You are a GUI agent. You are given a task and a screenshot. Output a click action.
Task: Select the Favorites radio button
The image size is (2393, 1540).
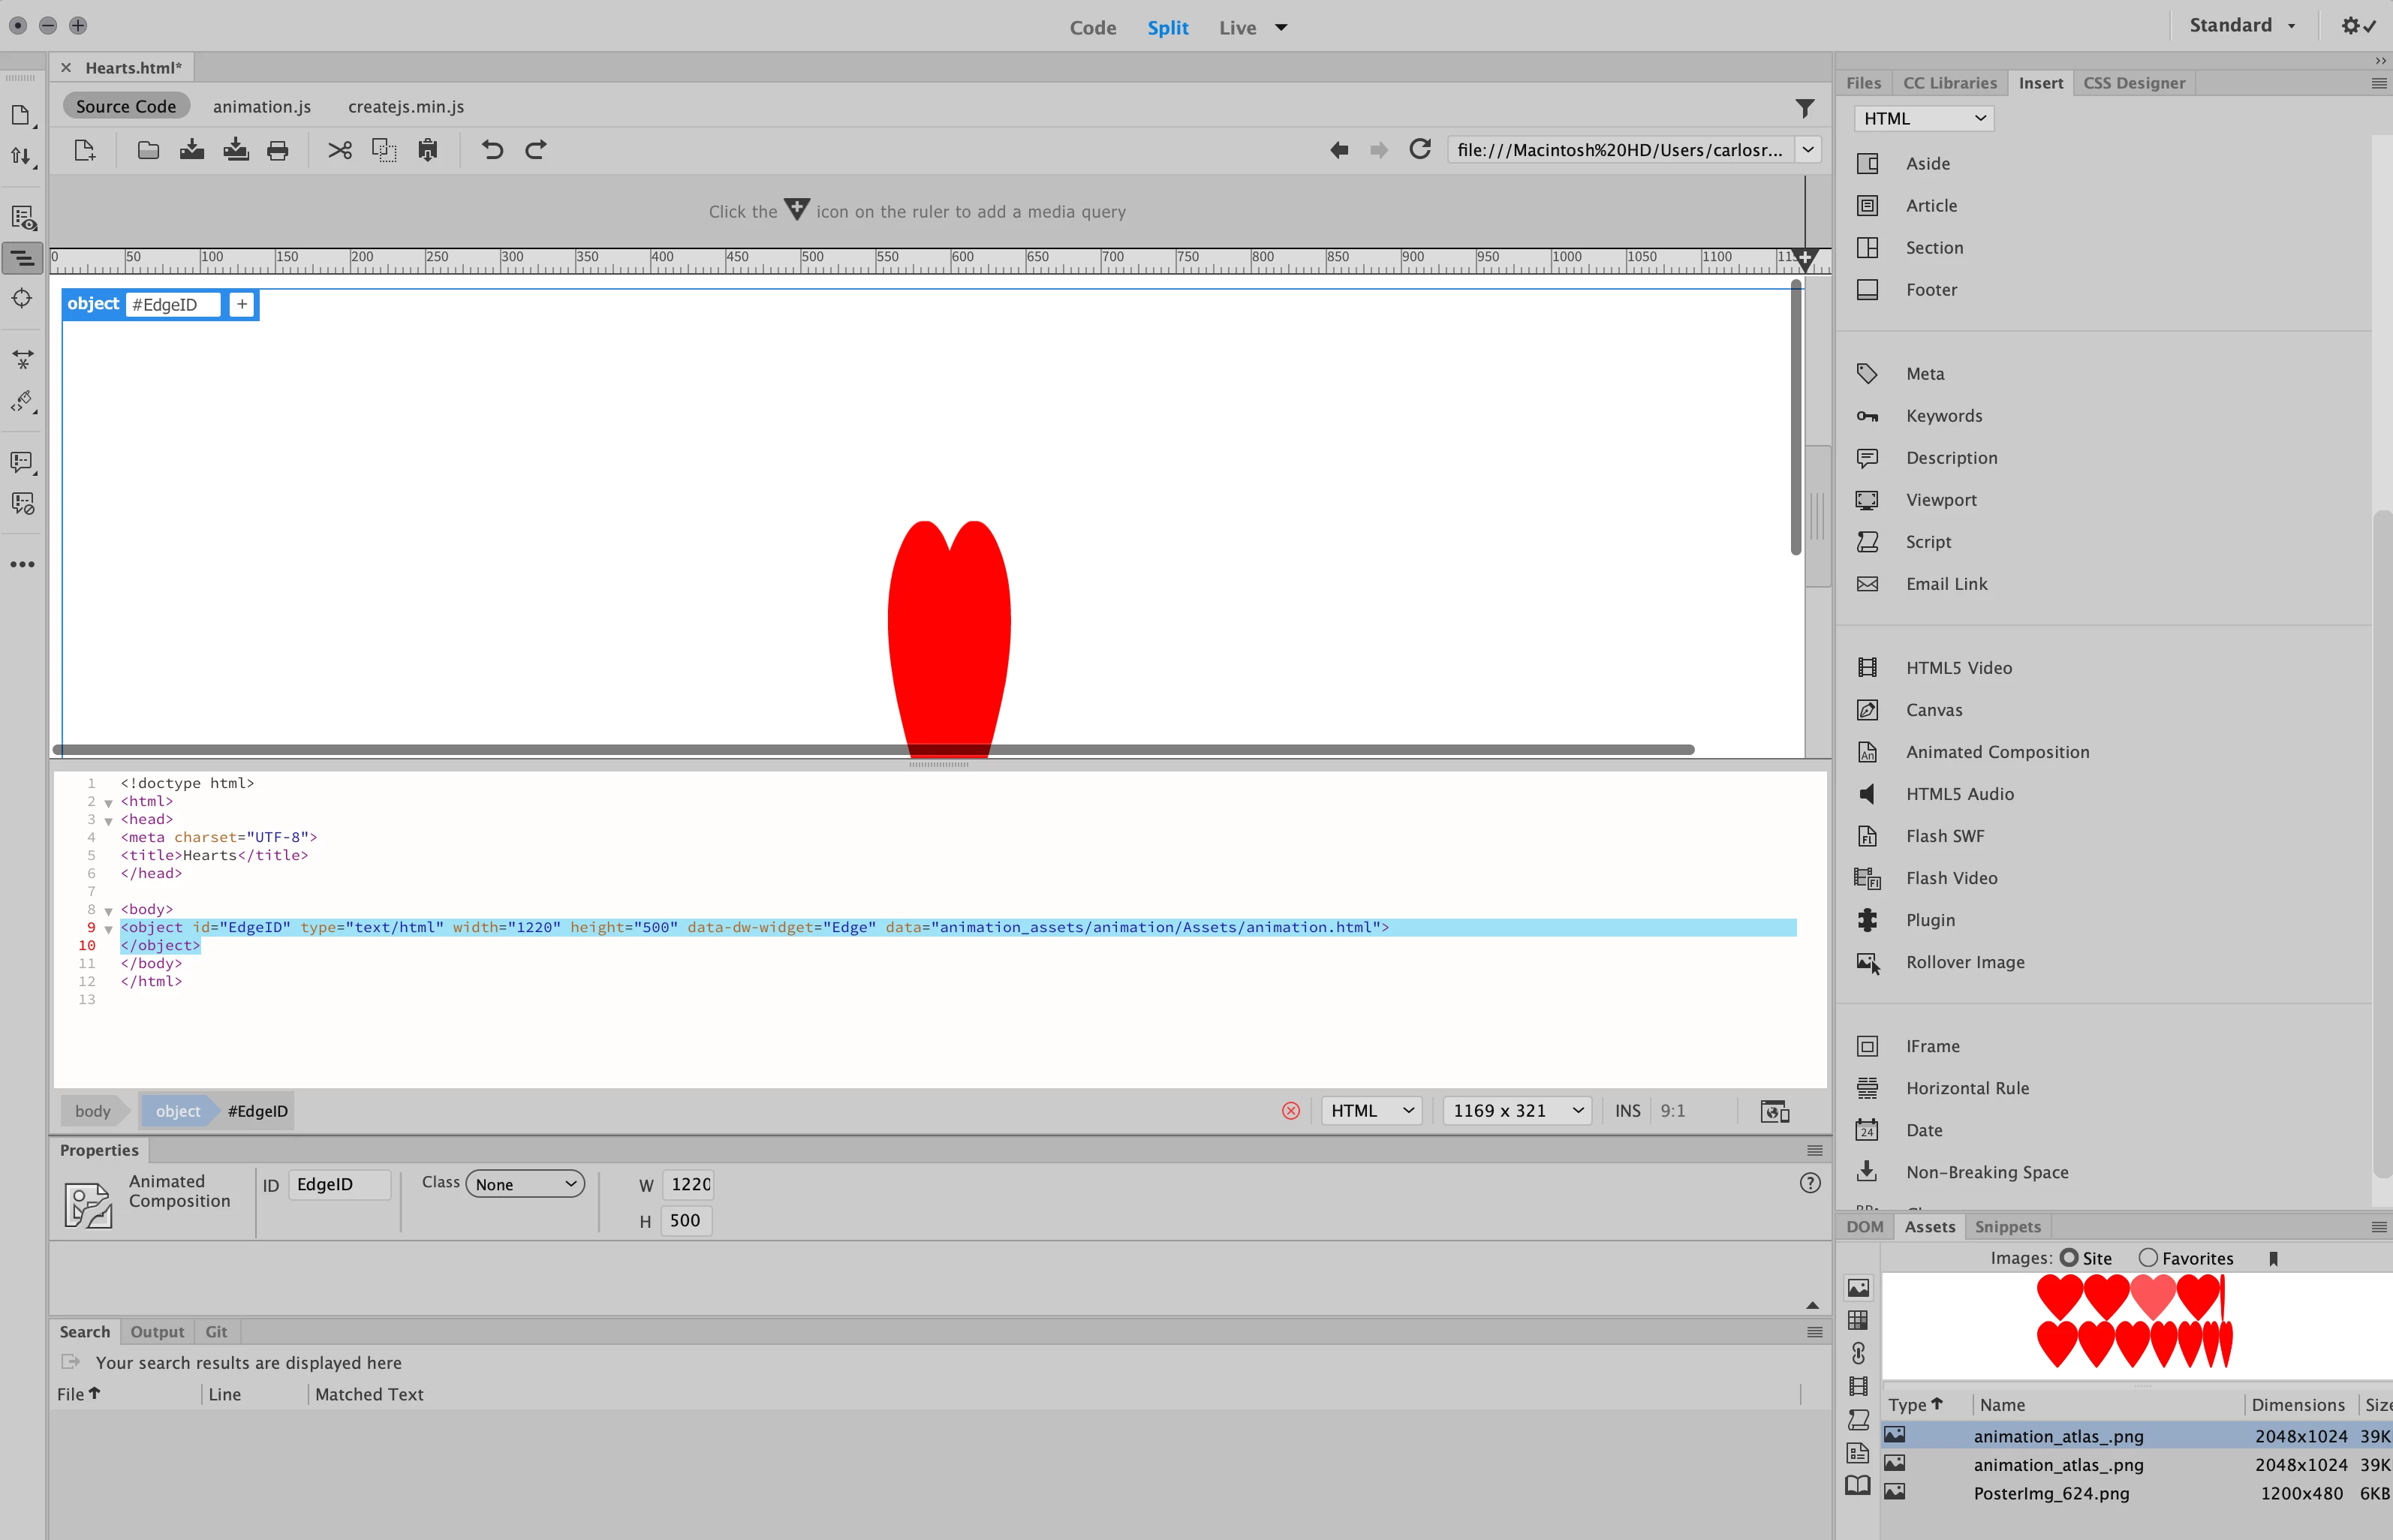point(2148,1258)
